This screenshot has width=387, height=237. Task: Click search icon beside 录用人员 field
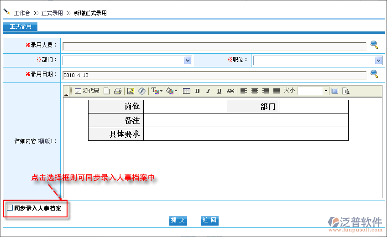tap(374, 45)
